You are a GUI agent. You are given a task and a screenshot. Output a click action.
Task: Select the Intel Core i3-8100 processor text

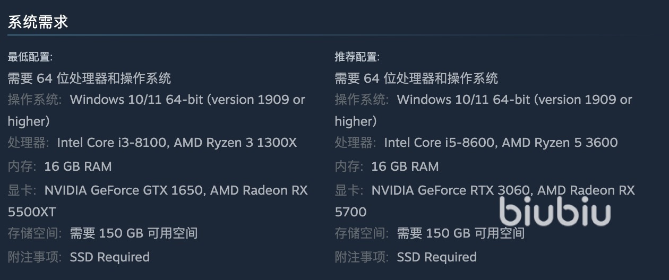[x=112, y=143]
